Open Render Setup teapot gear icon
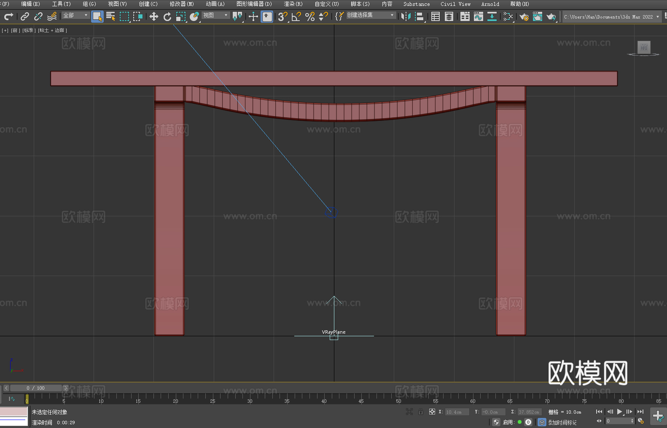The height and width of the screenshot is (428, 667). click(524, 16)
